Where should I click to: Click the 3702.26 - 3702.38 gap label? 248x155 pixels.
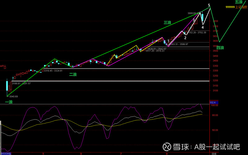pos(197,33)
